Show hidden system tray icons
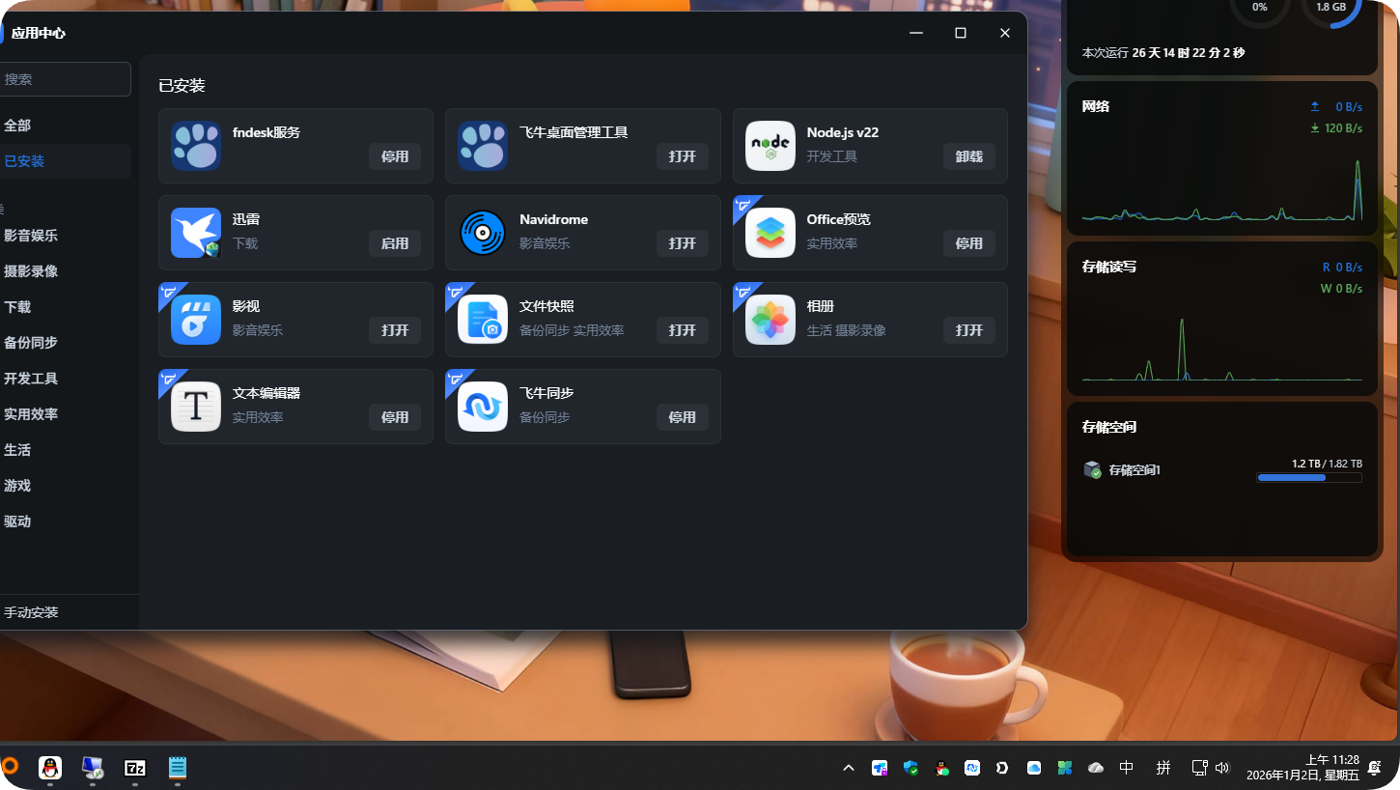Screen dimensions: 1400x790 pyautogui.click(x=849, y=768)
